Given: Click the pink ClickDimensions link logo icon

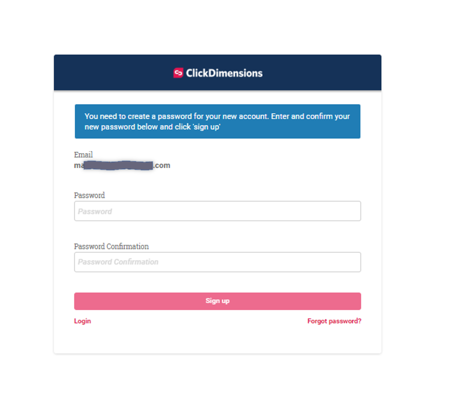Looking at the screenshot, I should coord(178,73).
